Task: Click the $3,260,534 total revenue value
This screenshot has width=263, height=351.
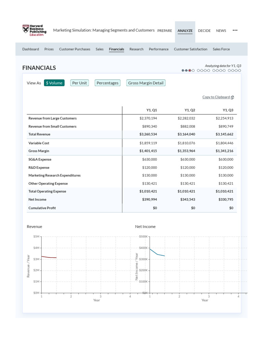Action: tap(148, 134)
